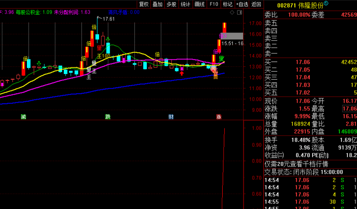Viewport: 357px width, 209px height.
Task: Toggle the side panel layout icon
Action: point(239,12)
